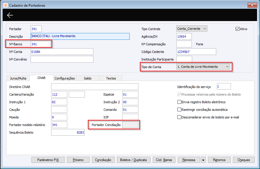
Task: Click the Parâmetros PIX button
Action: (48, 160)
